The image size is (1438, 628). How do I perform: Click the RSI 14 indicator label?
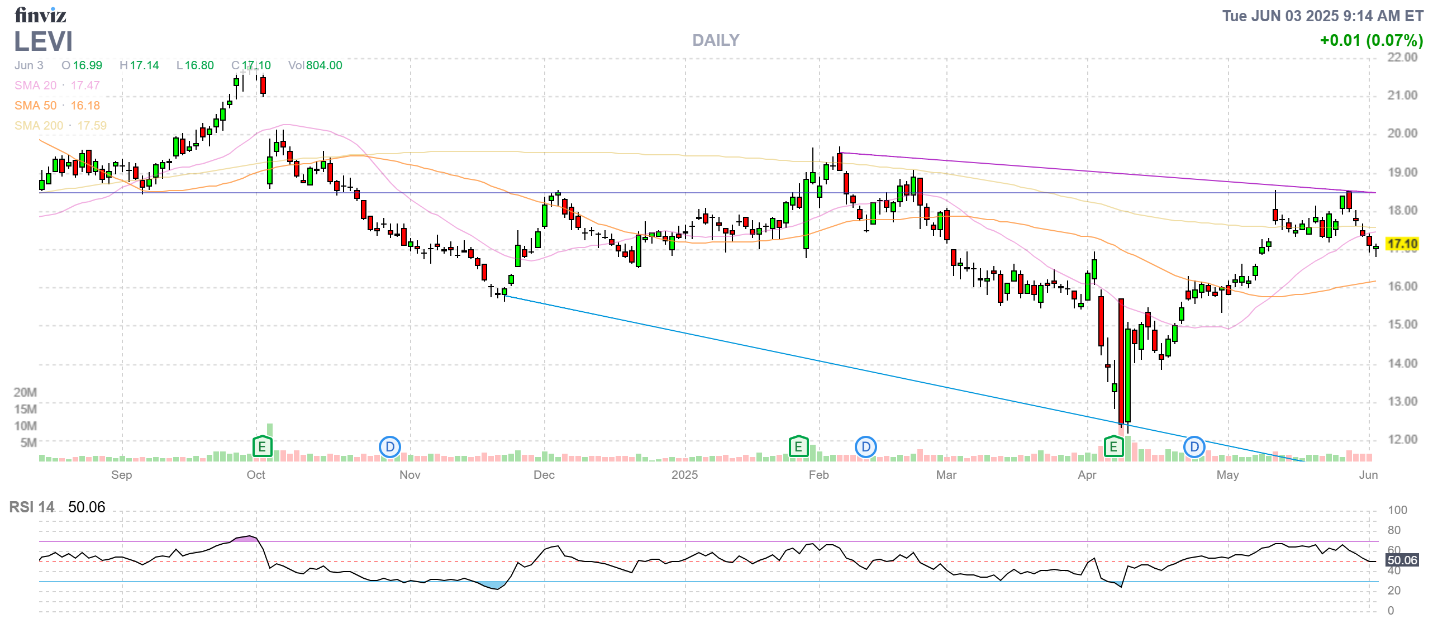point(32,507)
